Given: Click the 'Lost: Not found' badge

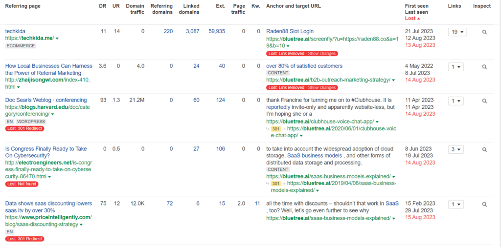Looking at the screenshot, I should 22,184.
